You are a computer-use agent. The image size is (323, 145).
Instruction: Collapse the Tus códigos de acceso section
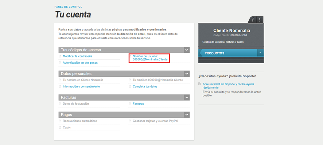(x=187, y=50)
